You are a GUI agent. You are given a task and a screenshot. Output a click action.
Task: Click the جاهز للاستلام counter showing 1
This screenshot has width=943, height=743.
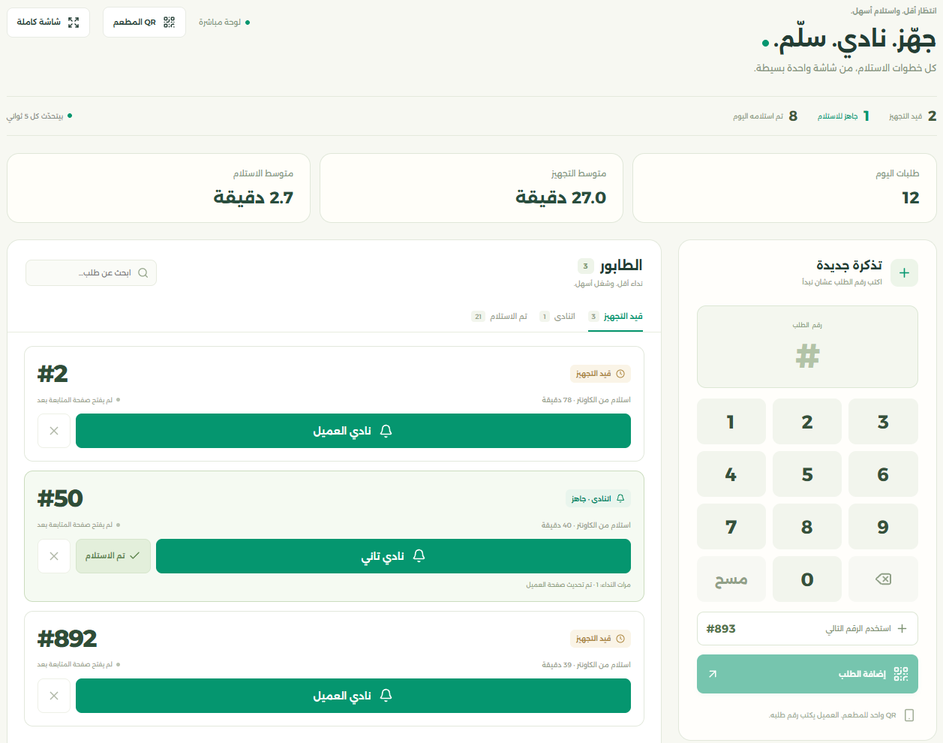pyautogui.click(x=843, y=116)
